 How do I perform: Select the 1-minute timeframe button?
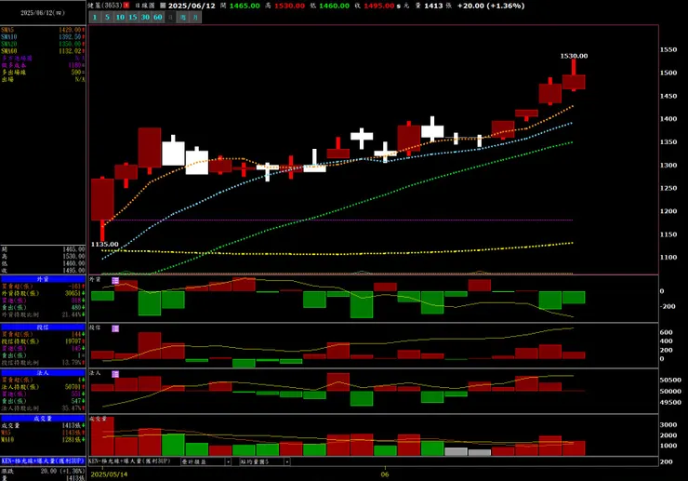tap(95, 17)
